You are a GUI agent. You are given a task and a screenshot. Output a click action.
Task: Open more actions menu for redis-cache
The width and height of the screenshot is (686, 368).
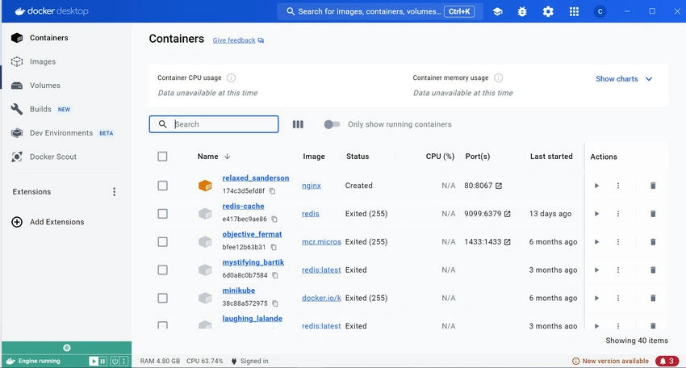pos(617,214)
